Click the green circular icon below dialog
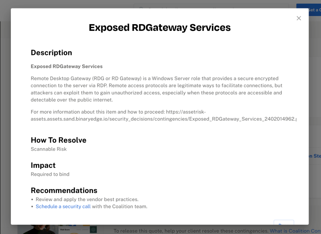The image size is (321, 234). (93, 229)
